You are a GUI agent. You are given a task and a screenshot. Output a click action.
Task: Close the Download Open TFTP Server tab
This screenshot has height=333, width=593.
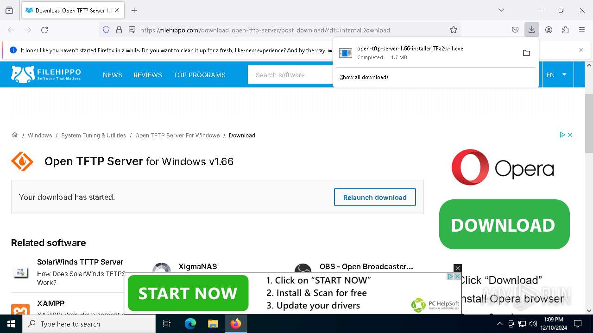pyautogui.click(x=117, y=10)
